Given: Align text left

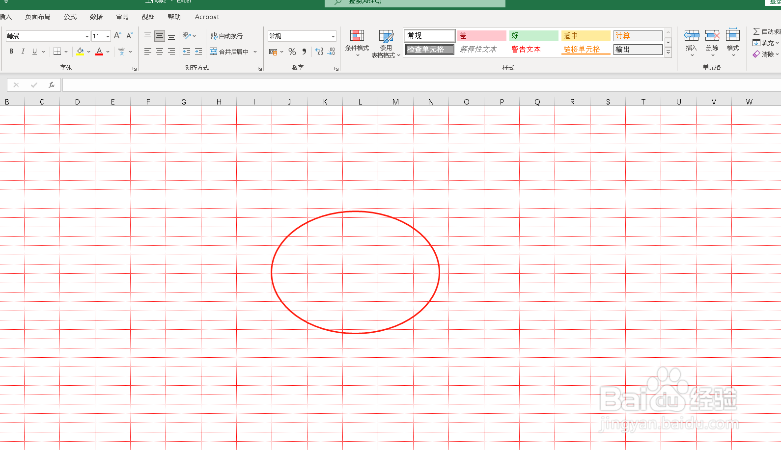Looking at the screenshot, I should coord(148,52).
